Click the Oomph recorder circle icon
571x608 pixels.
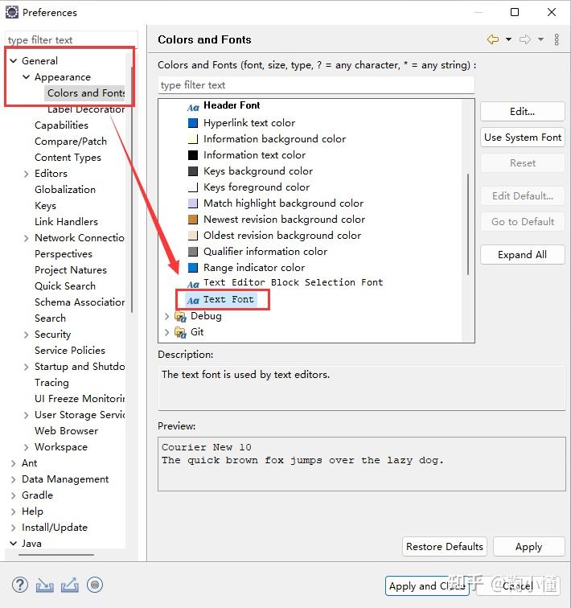(95, 585)
